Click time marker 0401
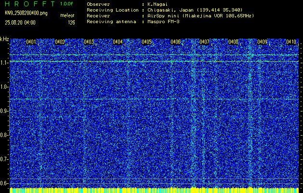Image resolution: width=303 pixels, height=193 pixels. click(x=31, y=42)
